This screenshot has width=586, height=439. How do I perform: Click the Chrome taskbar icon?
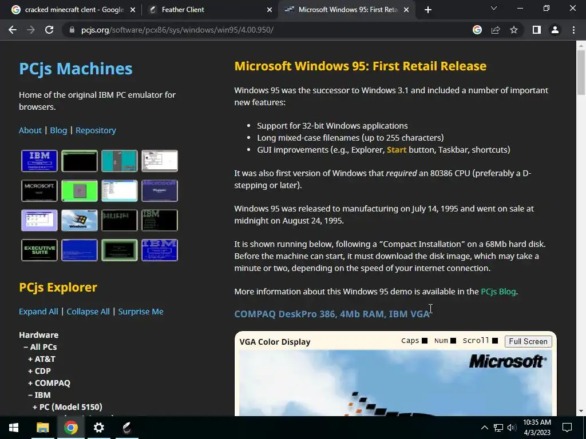(x=70, y=428)
